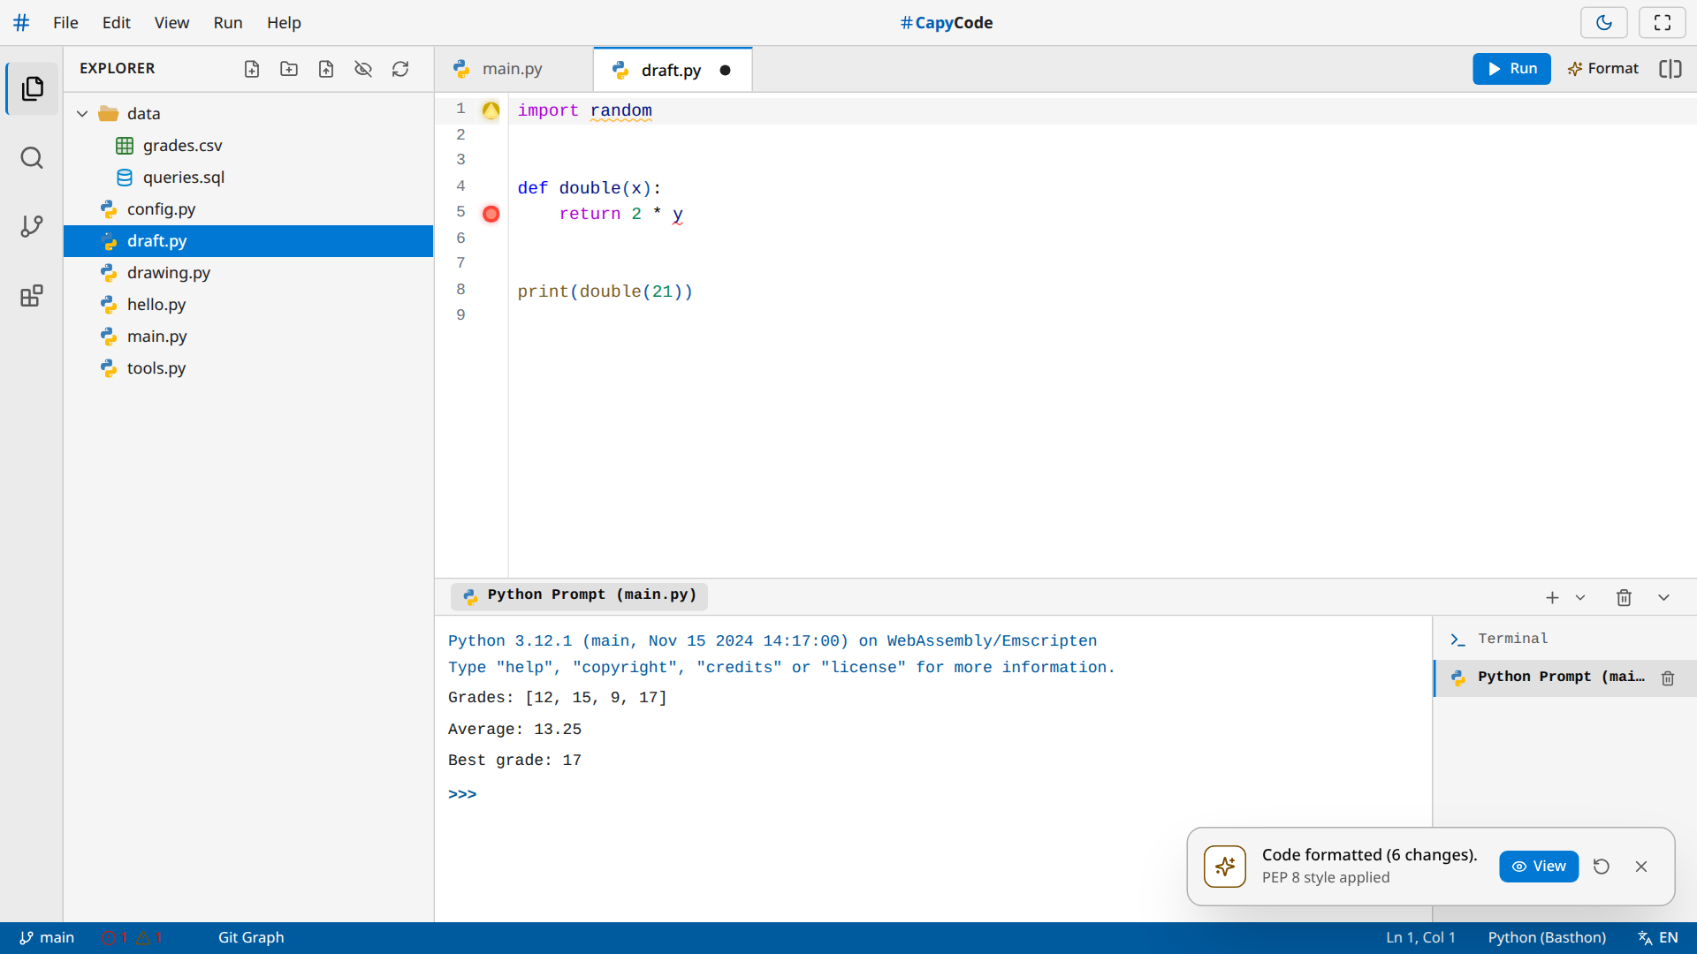Click the main branch indicator in status bar

point(48,938)
